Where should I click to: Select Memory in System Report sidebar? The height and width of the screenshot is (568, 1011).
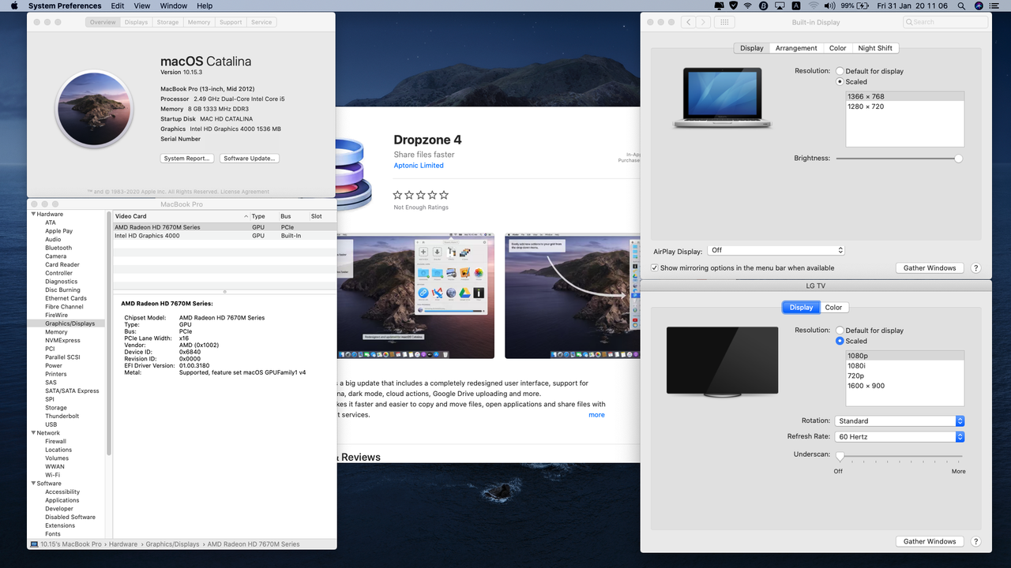[x=56, y=332]
